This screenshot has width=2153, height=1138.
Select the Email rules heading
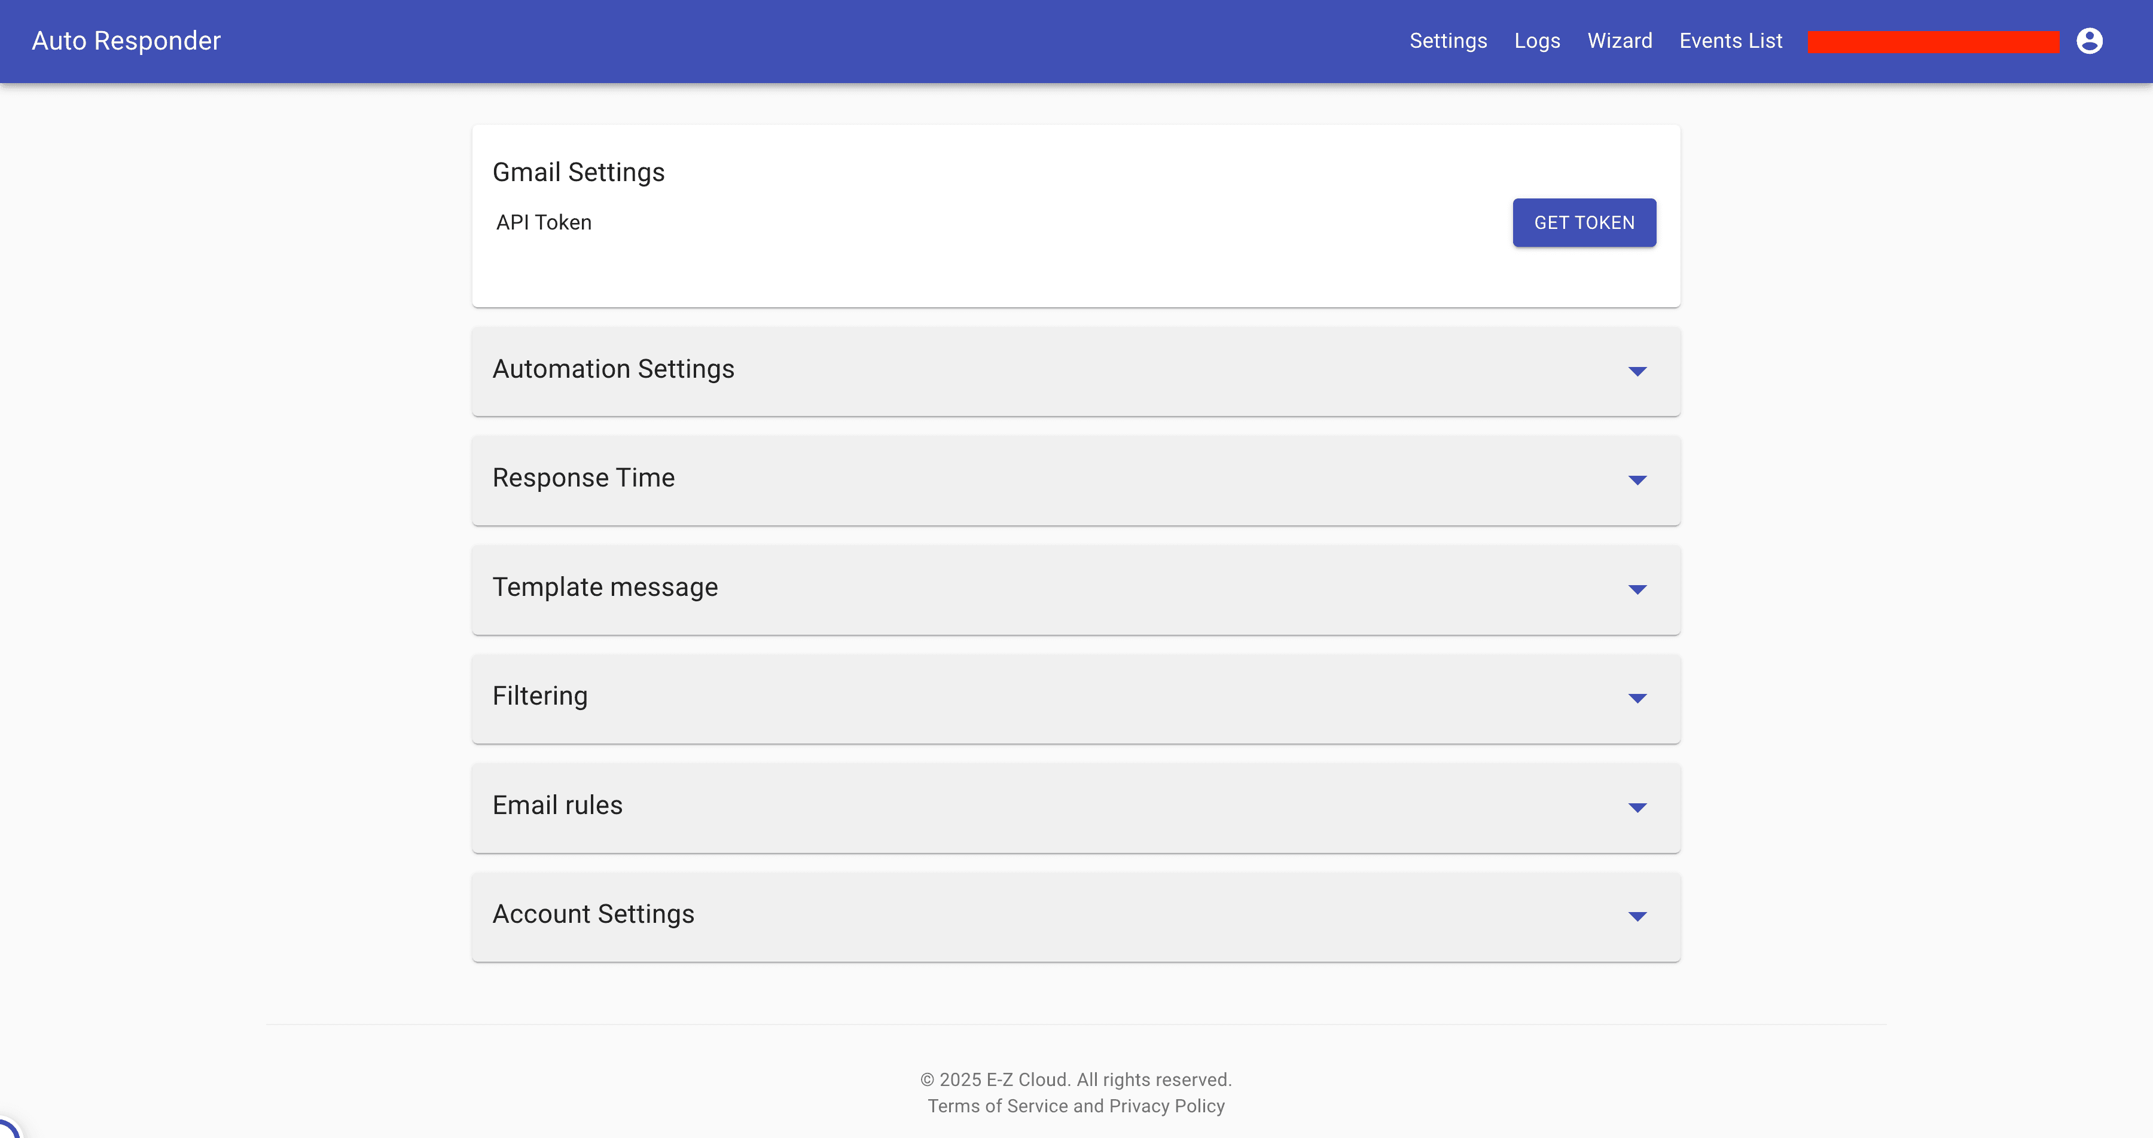[x=557, y=806]
